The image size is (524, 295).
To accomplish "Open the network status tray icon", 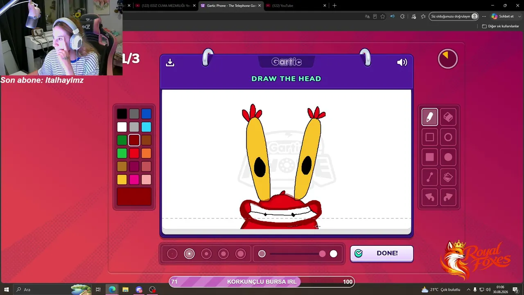I will pos(481,290).
